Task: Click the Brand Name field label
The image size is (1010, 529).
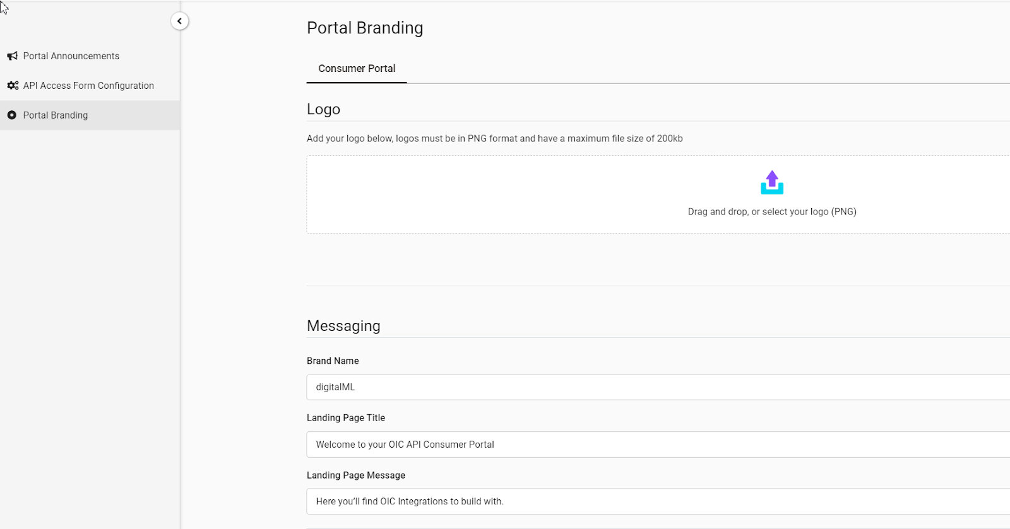Action: [x=333, y=361]
